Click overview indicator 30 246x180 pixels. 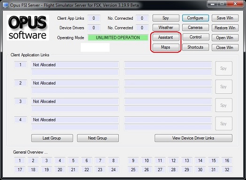(200, 170)
